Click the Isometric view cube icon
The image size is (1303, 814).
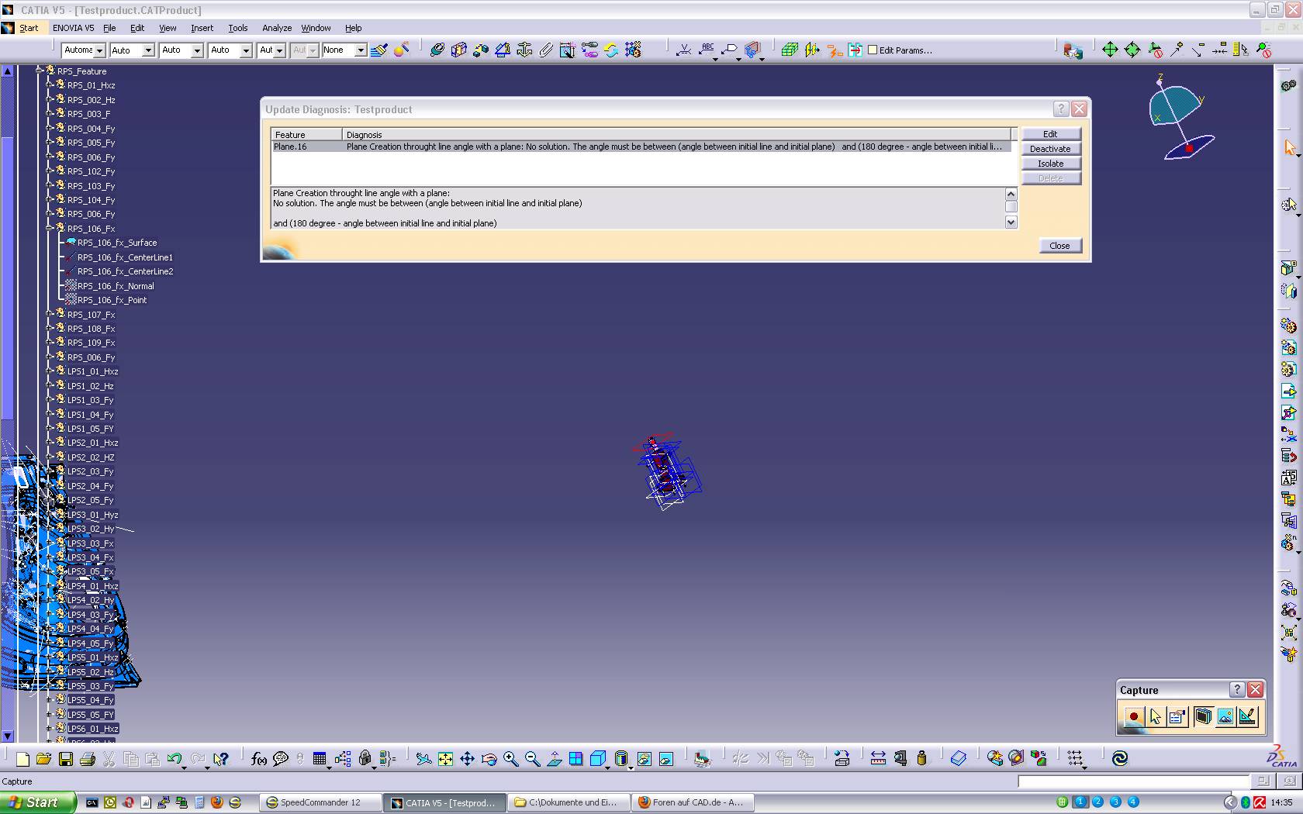click(x=597, y=759)
